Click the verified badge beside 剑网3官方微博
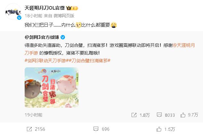Screen dimensions: 203x135 pos(63,37)
